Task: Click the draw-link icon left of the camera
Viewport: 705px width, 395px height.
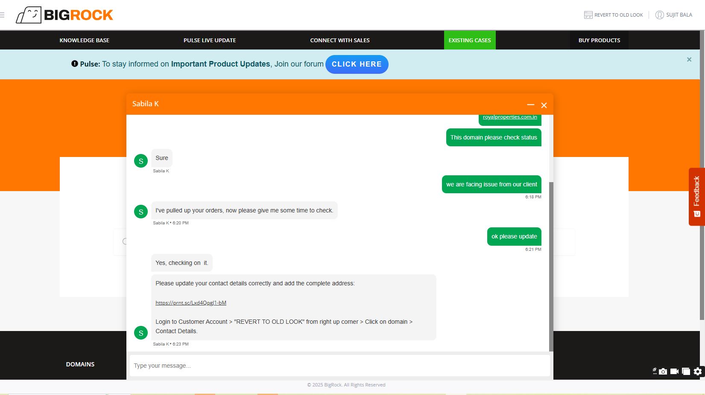Action: point(655,371)
